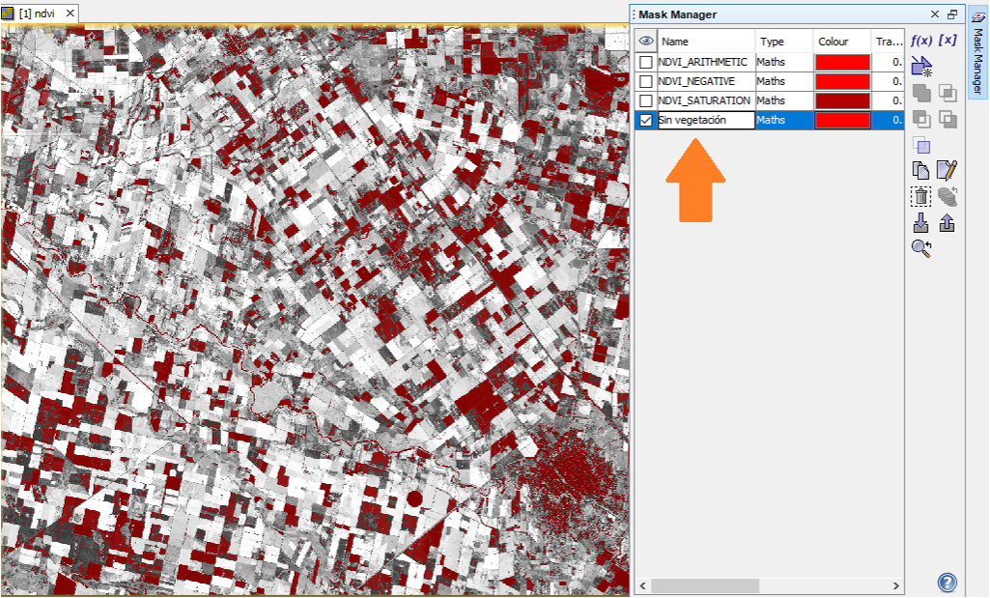Click transparency value of NDVI_ARITHMETIC row

coord(889,62)
